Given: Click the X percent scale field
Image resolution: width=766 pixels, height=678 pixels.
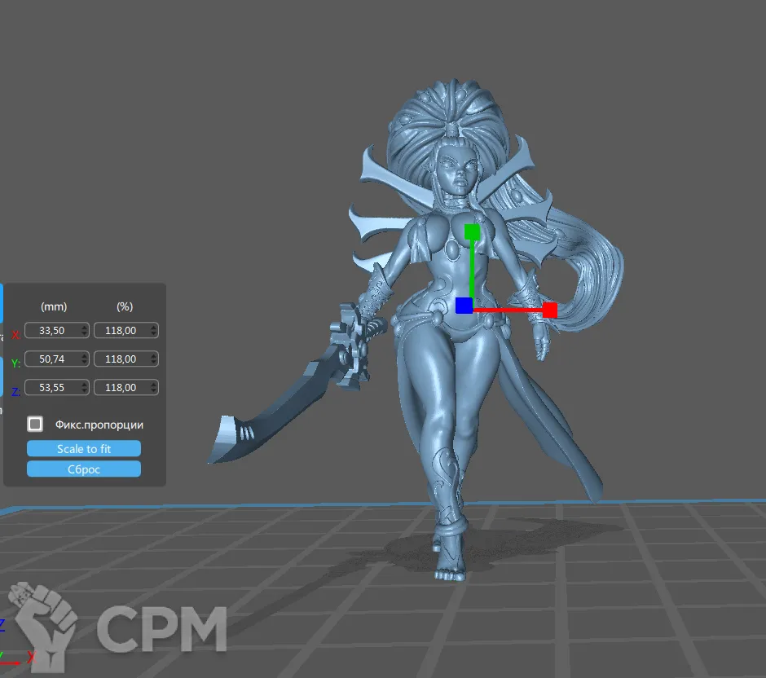Looking at the screenshot, I should click(x=121, y=330).
